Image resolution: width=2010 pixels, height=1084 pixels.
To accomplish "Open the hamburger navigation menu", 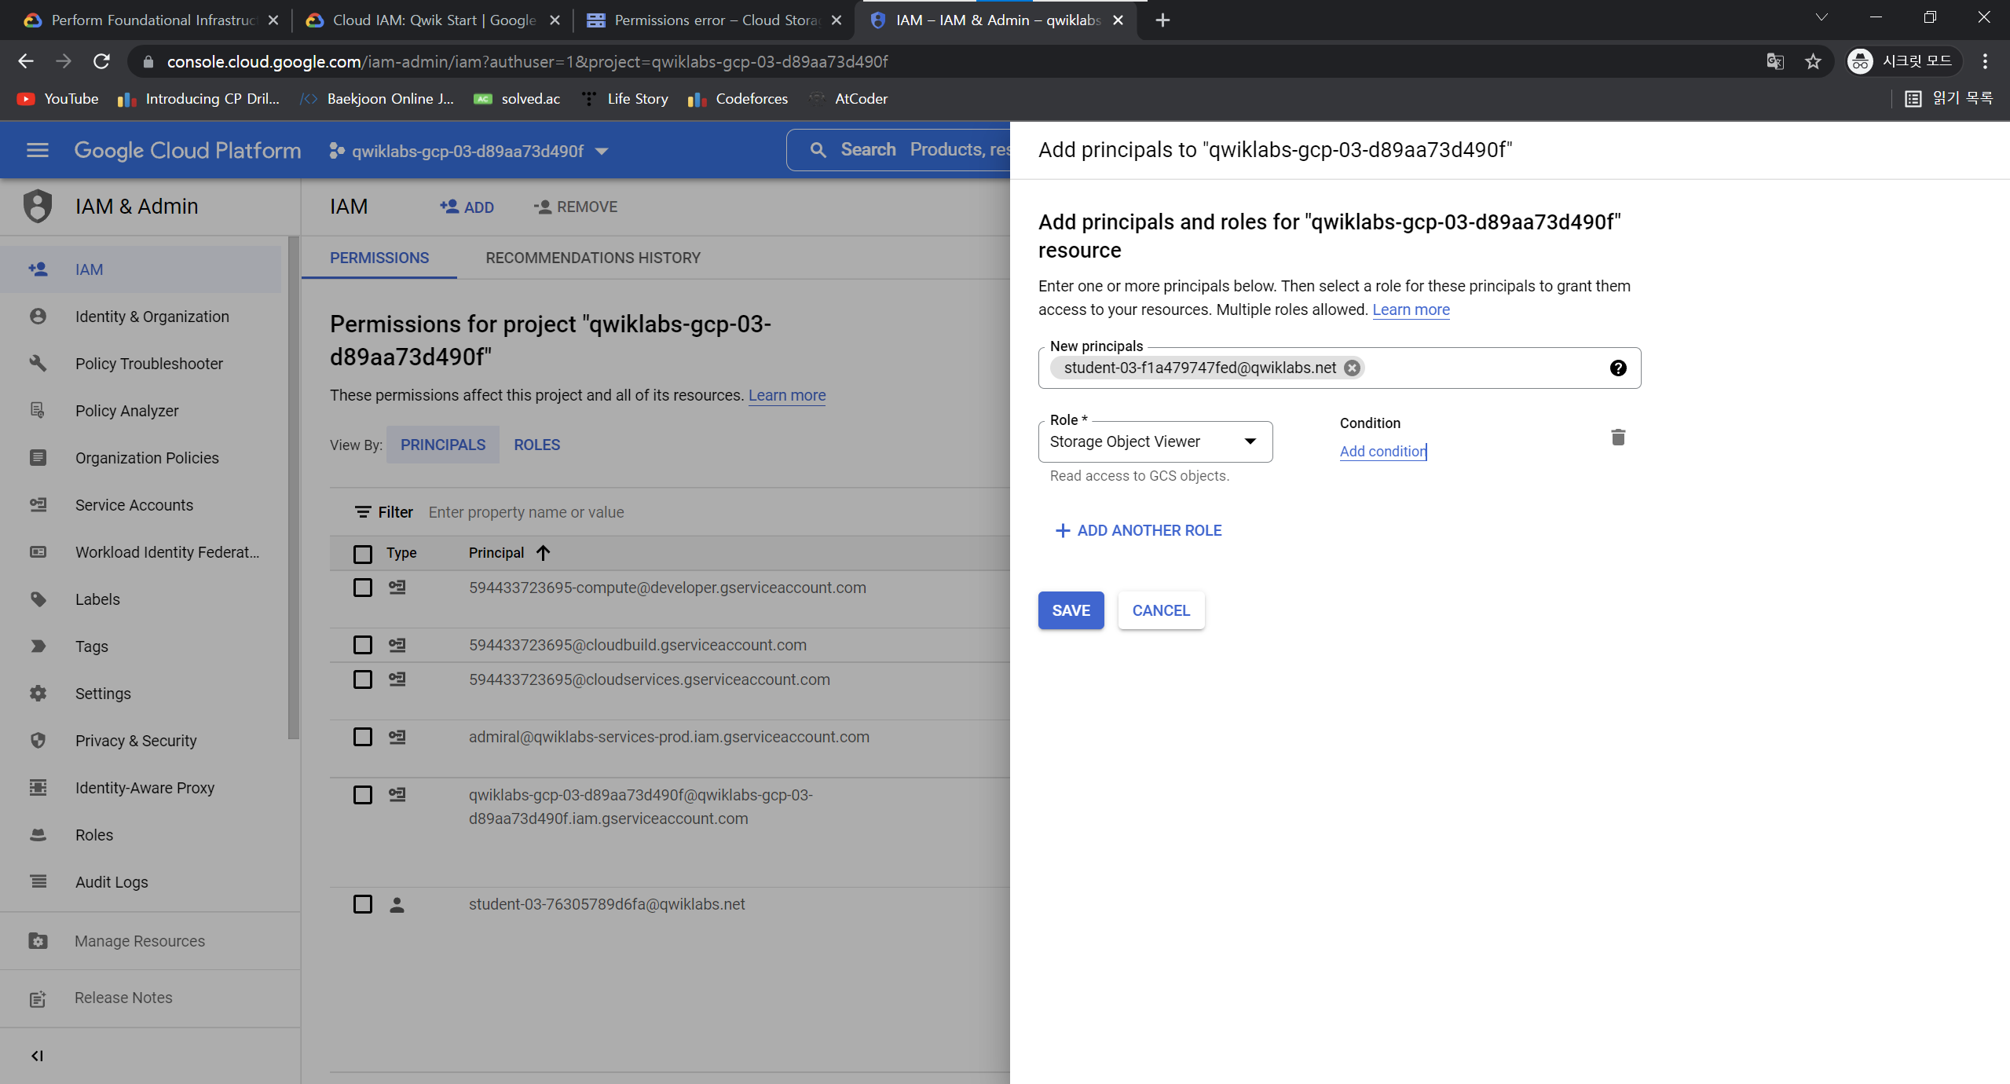I will coord(37,150).
